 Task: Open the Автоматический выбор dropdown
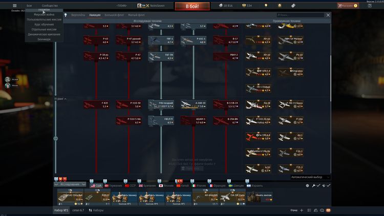(310, 177)
